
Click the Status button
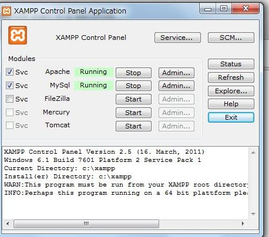(231, 64)
